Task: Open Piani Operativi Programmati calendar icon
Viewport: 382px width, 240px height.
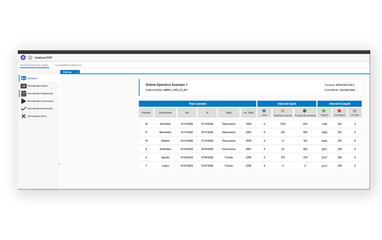Action: 24,93
